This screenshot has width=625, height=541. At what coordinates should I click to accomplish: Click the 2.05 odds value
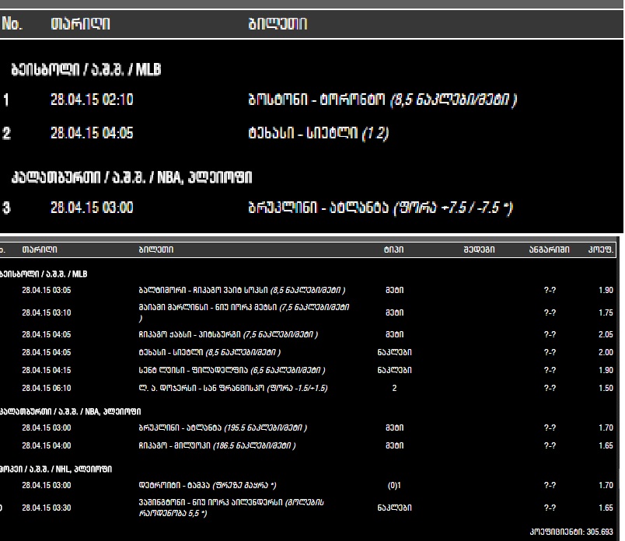(606, 334)
